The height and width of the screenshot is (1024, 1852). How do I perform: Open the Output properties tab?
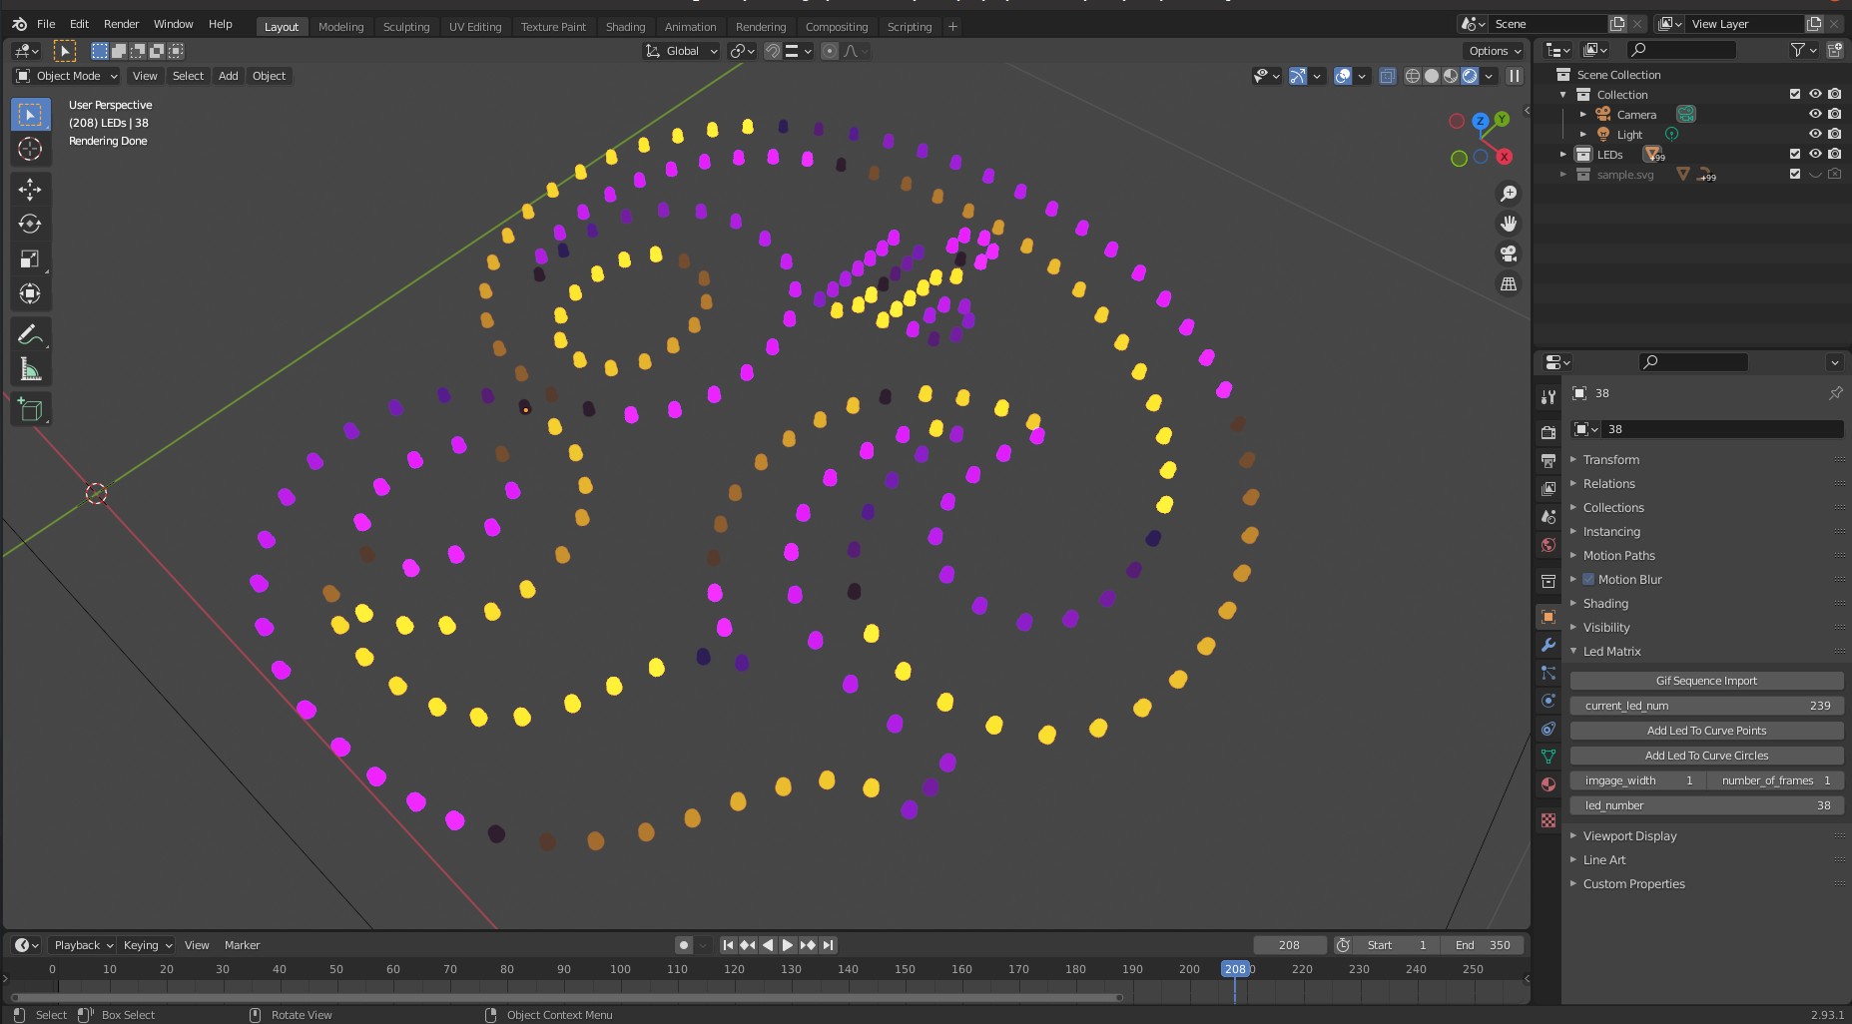(x=1548, y=460)
